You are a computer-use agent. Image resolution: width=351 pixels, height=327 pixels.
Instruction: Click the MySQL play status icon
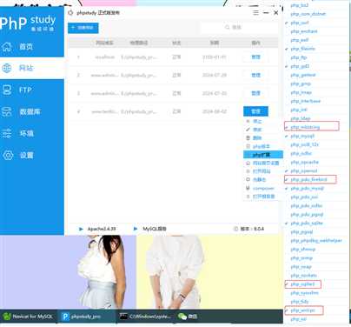(136, 229)
